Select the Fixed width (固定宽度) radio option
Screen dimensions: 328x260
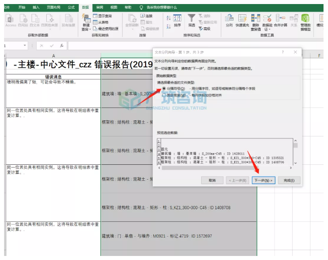[x=164, y=95]
